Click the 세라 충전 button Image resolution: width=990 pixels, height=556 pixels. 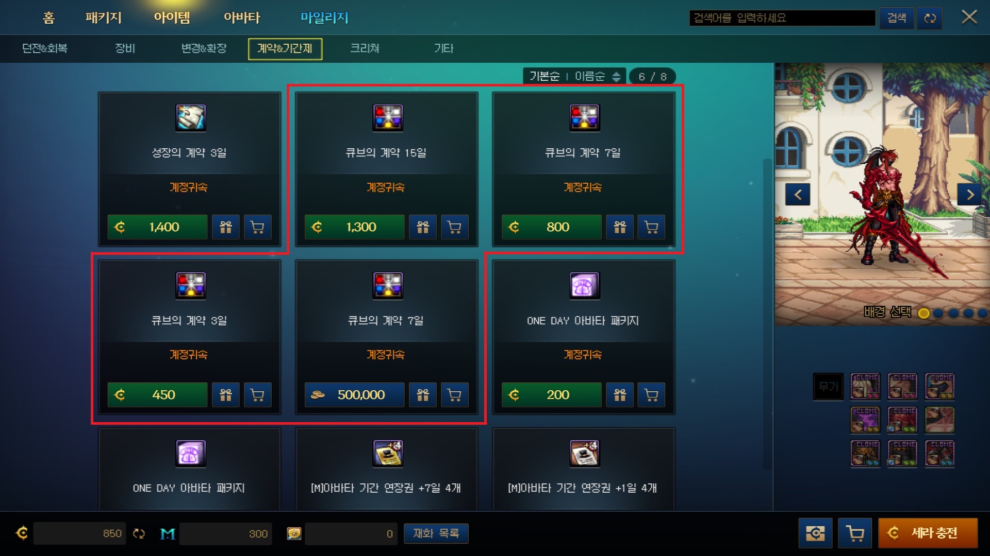(928, 533)
